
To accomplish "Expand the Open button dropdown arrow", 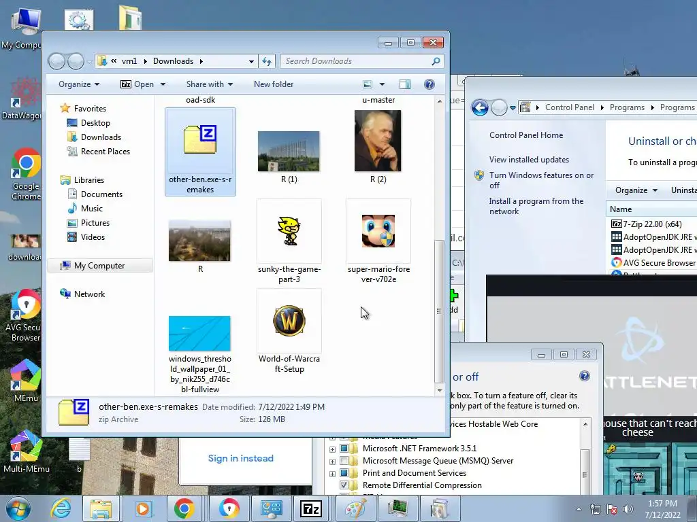I will (x=163, y=84).
